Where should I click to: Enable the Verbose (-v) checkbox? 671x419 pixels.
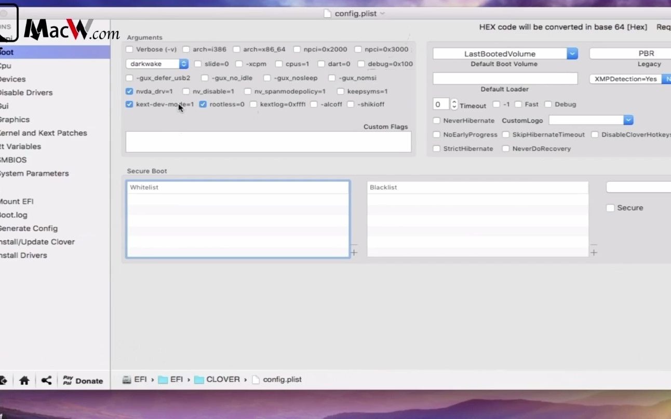(129, 49)
